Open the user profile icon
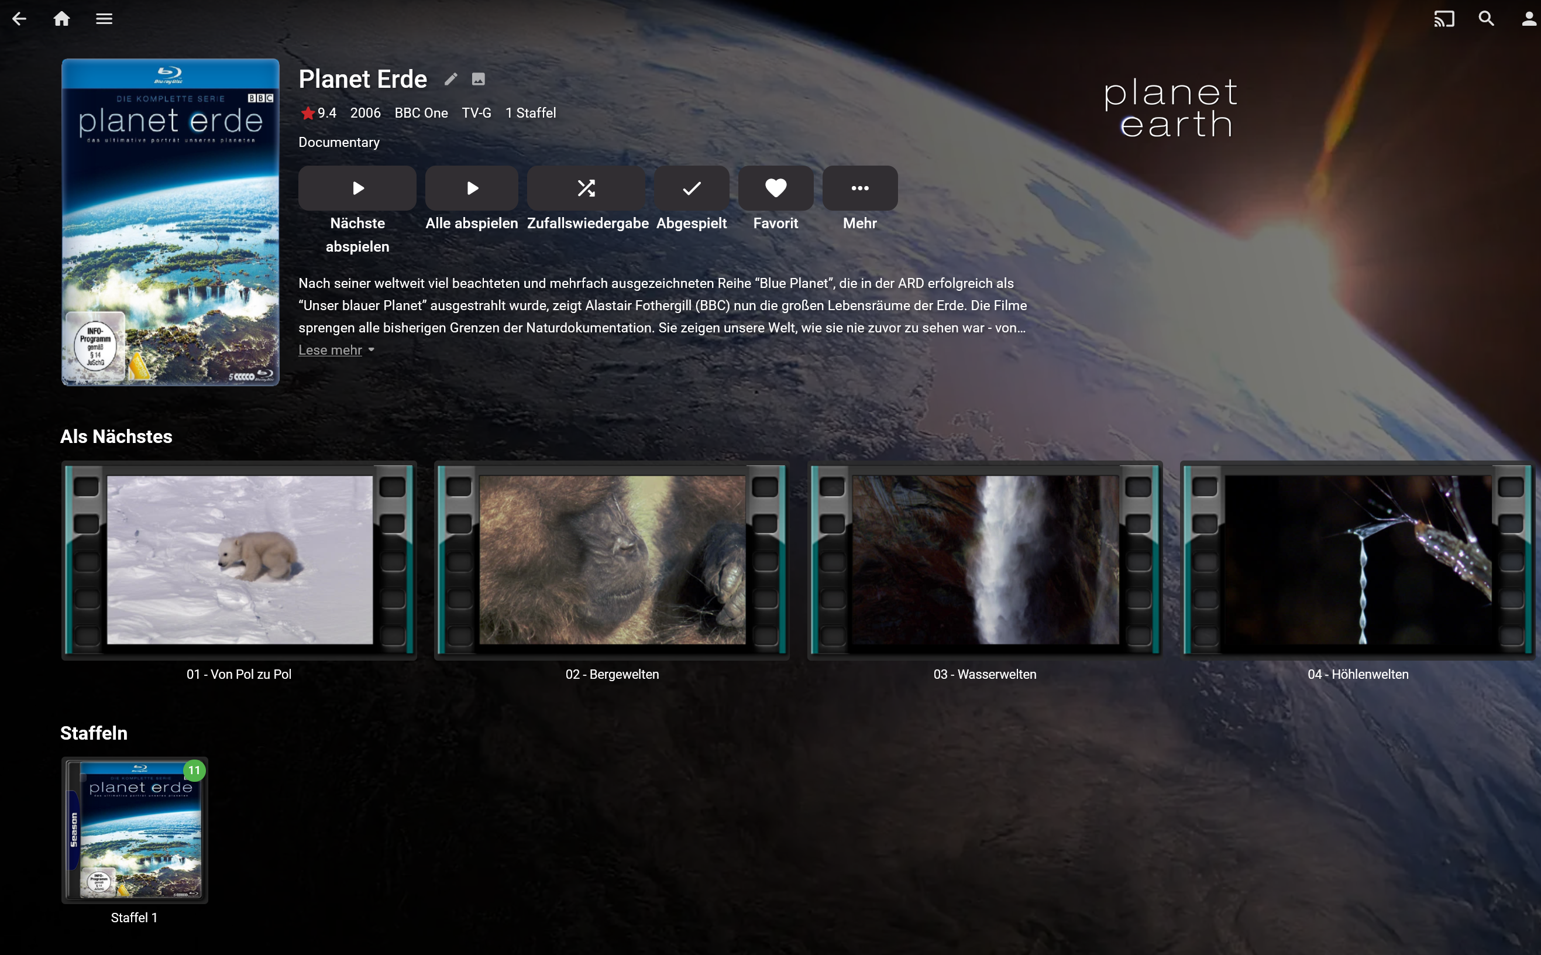Viewport: 1541px width, 955px height. tap(1528, 19)
